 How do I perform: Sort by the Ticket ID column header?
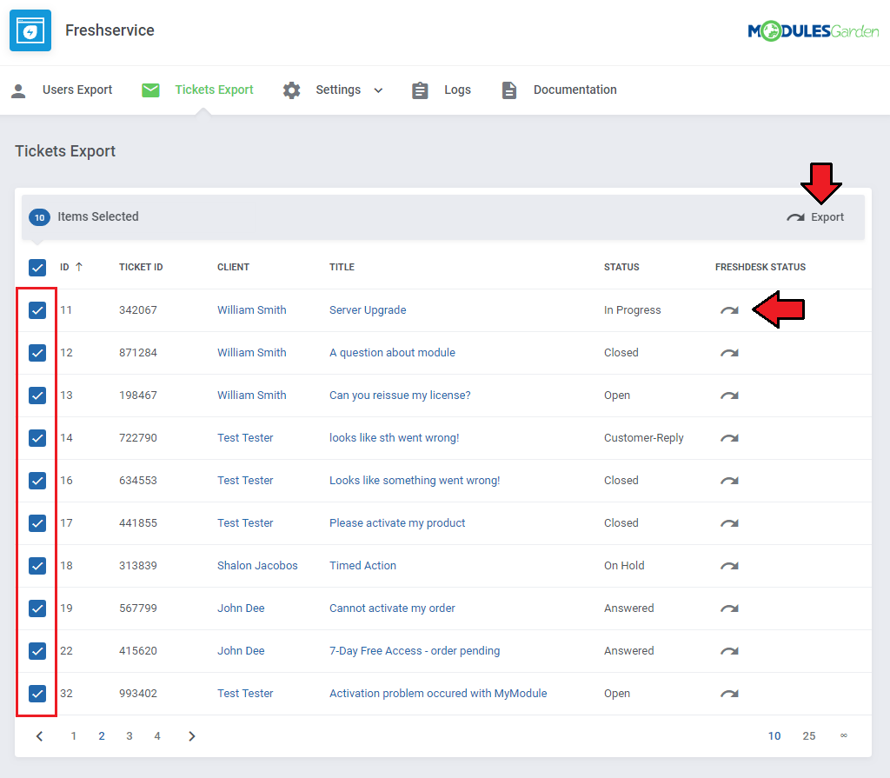tap(141, 267)
